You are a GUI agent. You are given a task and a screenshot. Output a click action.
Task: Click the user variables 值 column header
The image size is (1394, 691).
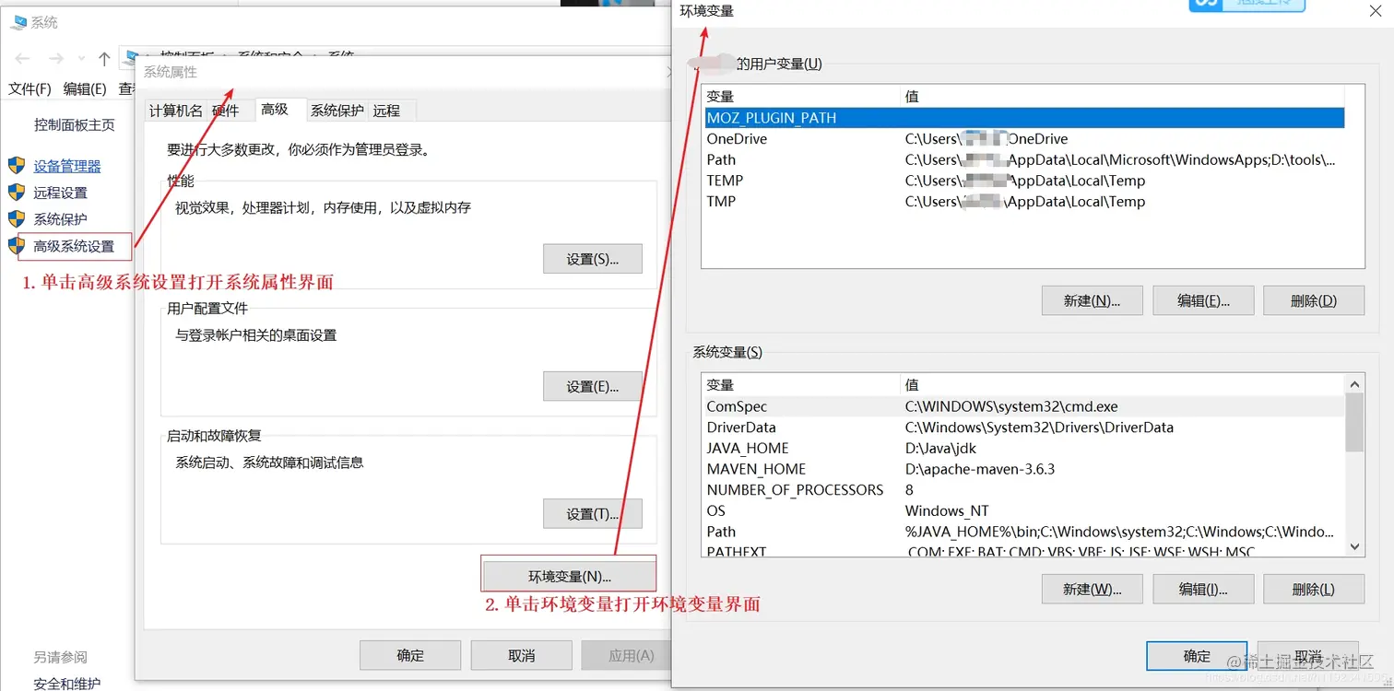click(1122, 97)
